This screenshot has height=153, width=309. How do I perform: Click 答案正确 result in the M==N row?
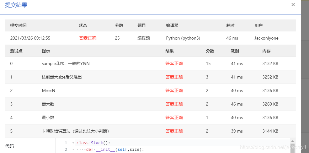174,90
